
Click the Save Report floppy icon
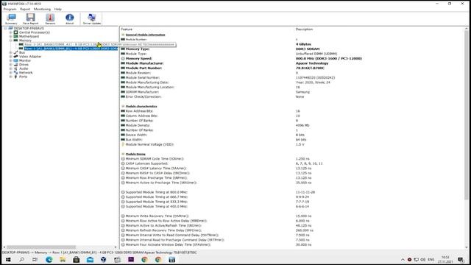pyautogui.click(x=31, y=19)
